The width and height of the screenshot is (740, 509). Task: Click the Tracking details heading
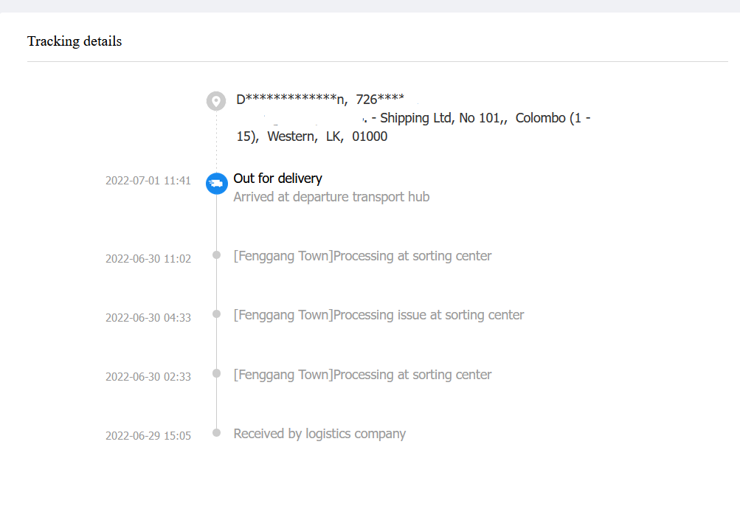[75, 41]
